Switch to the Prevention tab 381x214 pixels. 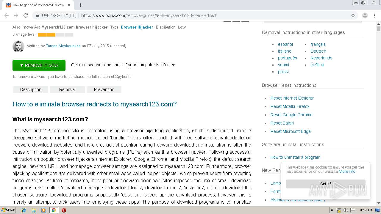click(x=104, y=89)
